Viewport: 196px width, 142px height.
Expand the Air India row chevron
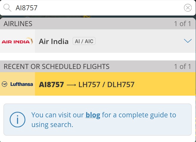[187, 41]
